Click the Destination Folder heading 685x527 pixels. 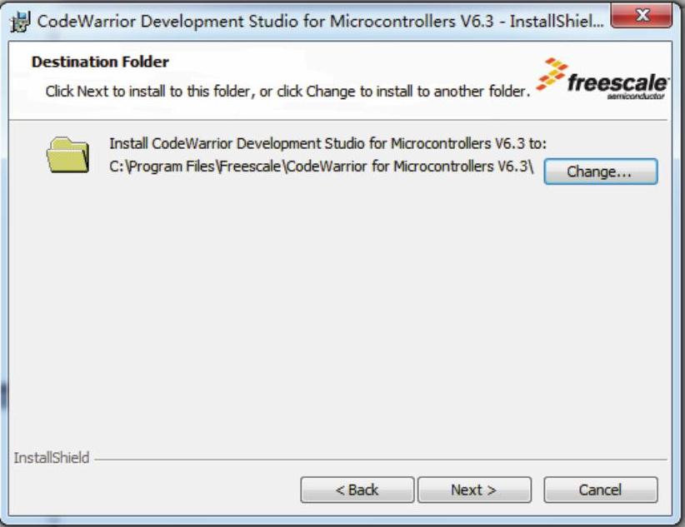[x=100, y=62]
